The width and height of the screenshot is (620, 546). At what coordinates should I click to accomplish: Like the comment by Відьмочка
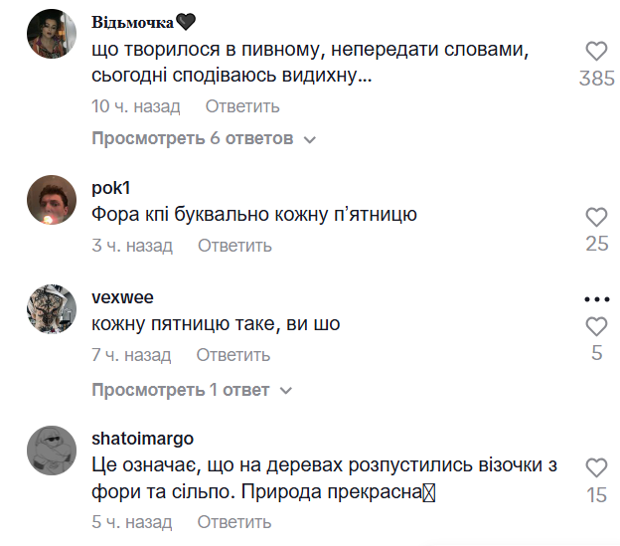point(596,52)
